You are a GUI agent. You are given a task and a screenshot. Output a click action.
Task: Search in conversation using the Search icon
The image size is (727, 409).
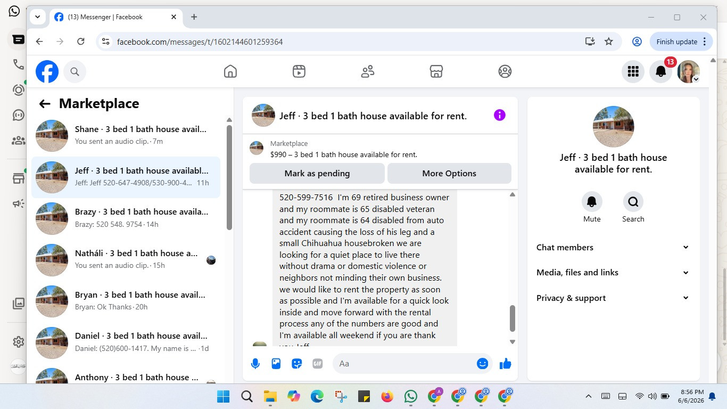tap(633, 202)
